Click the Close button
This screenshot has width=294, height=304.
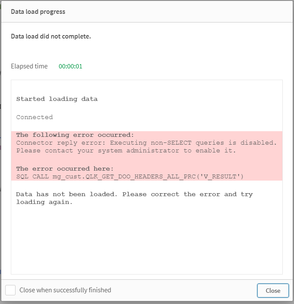click(x=273, y=291)
